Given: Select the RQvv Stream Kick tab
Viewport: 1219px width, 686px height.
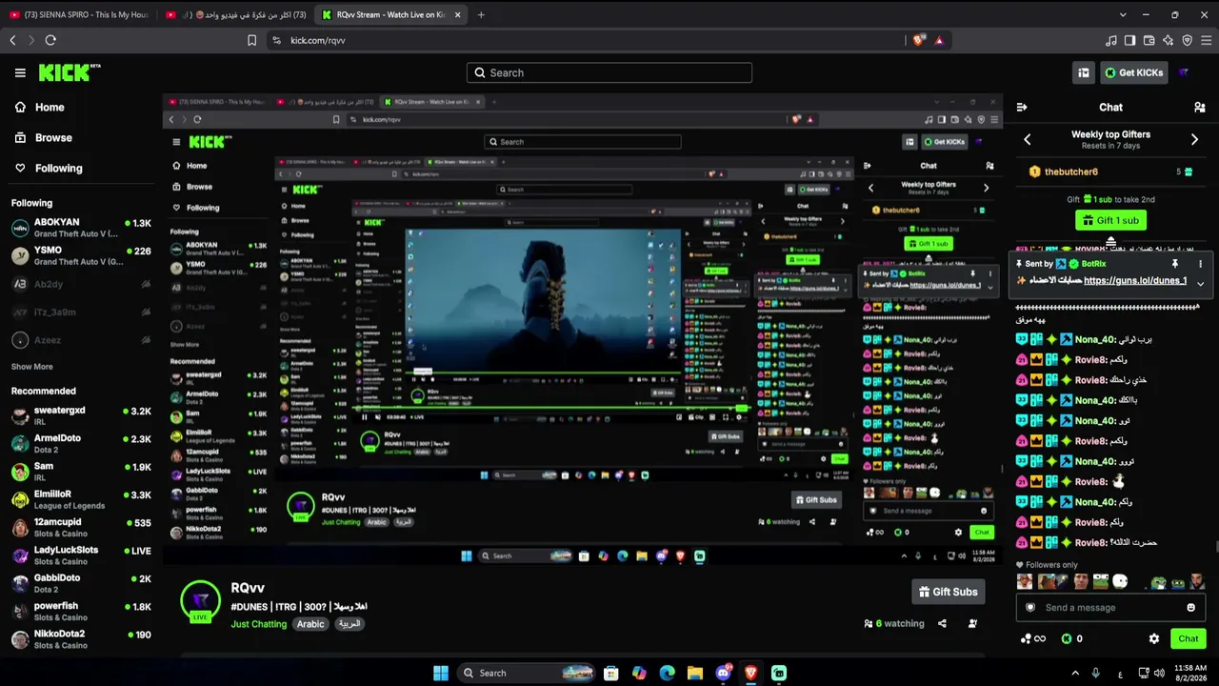Looking at the screenshot, I should point(390,15).
